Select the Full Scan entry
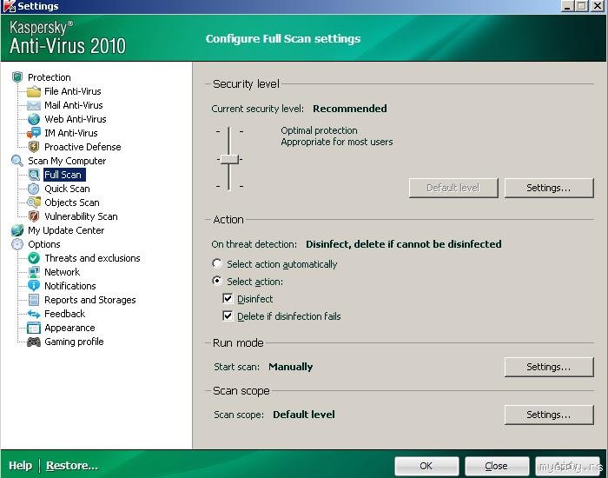Screen dimensions: 608x478 tap(63, 175)
